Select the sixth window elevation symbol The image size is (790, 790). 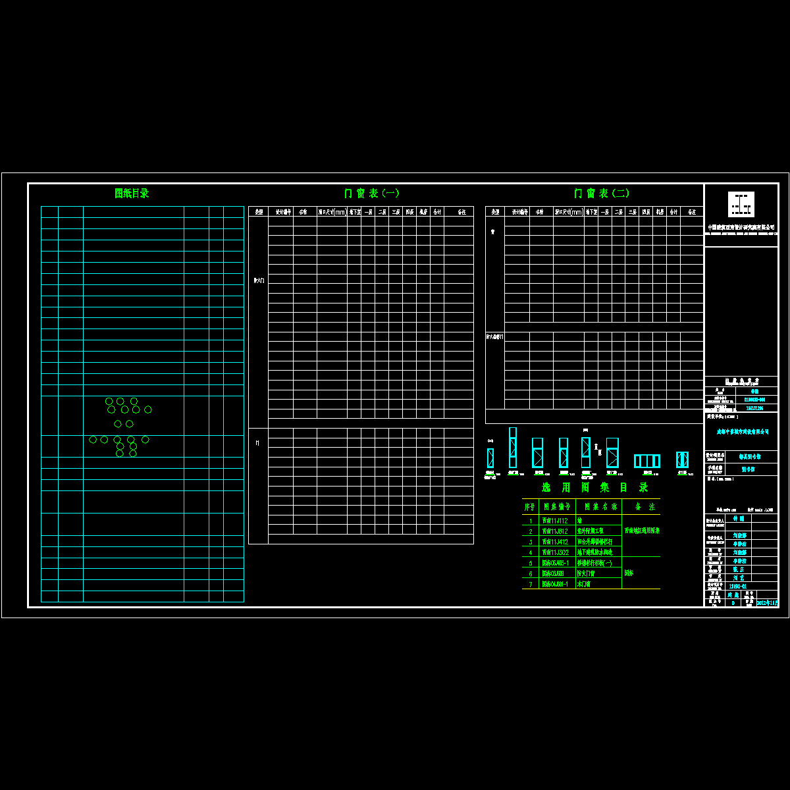612,453
